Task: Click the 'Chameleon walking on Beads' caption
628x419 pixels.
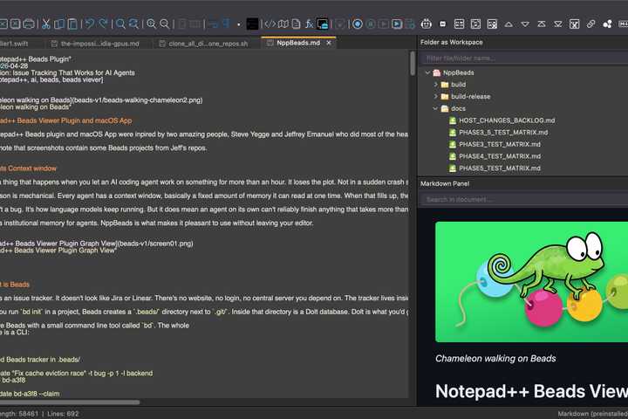Action: [x=495, y=359]
